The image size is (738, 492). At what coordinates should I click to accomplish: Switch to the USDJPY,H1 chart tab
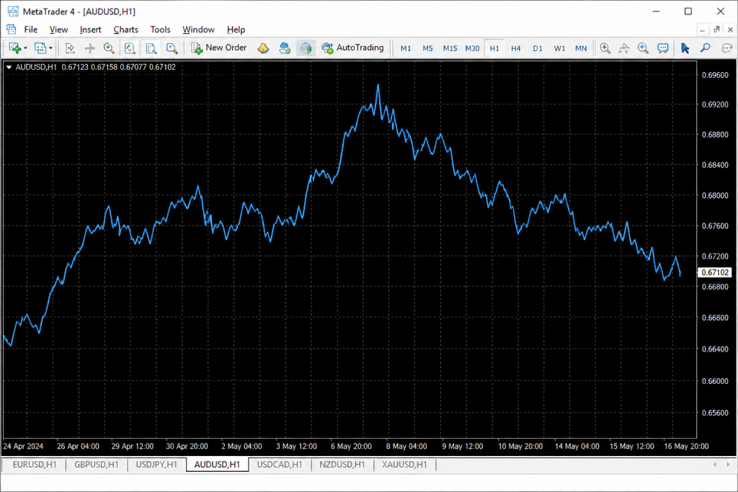click(156, 464)
